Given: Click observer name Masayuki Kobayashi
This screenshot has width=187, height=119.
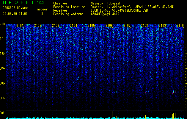Looking at the screenshot, I should pos(107,3).
